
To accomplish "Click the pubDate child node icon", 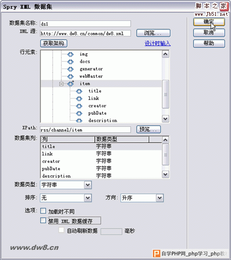I will coord(79,113).
